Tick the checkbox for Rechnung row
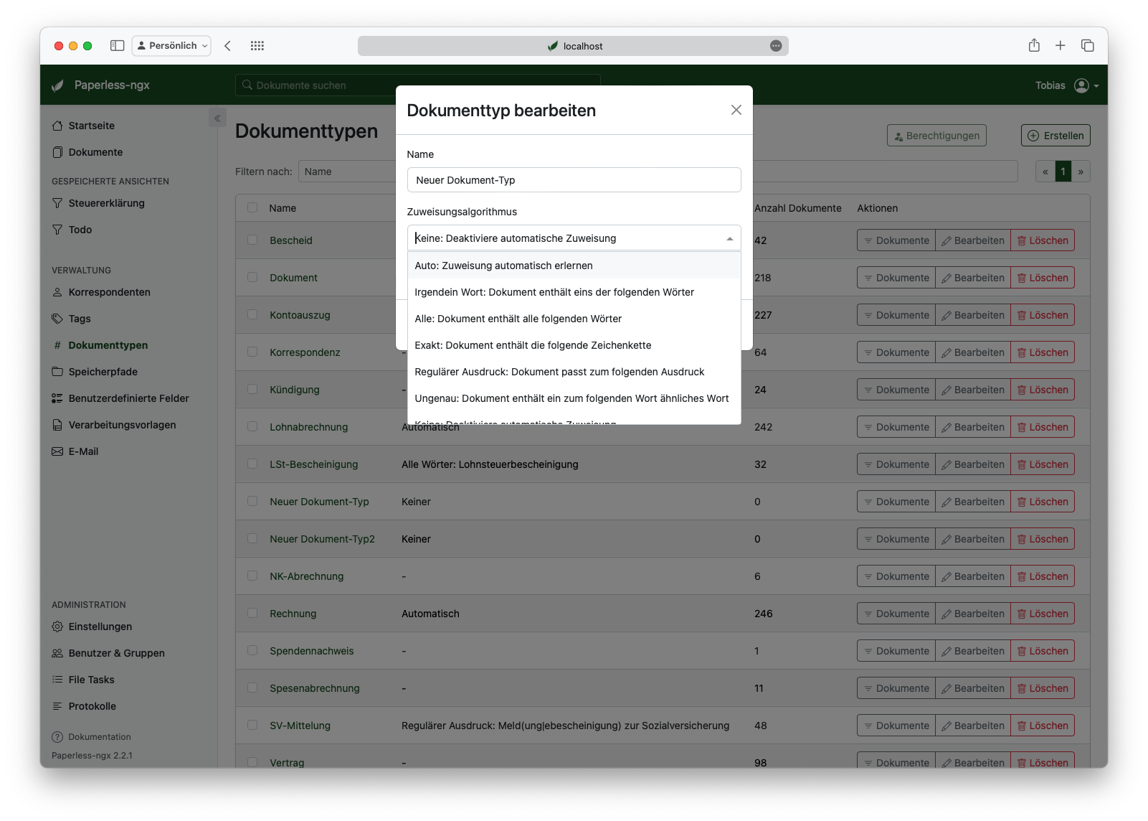Viewport: 1148px width, 821px height. [252, 613]
